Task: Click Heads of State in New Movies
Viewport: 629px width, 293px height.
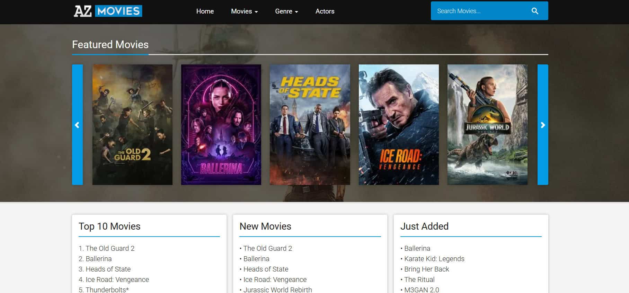Action: coord(266,269)
